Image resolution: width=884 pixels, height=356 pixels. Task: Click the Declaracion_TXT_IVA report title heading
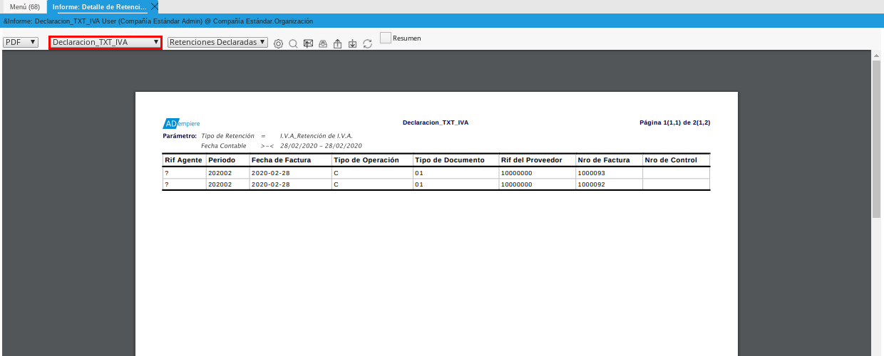[436, 122]
